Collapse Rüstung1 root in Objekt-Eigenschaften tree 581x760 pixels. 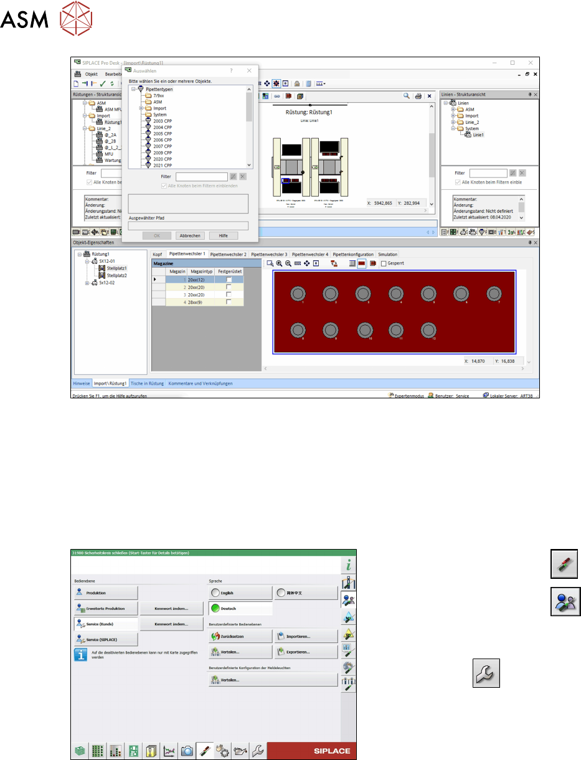coord(79,255)
